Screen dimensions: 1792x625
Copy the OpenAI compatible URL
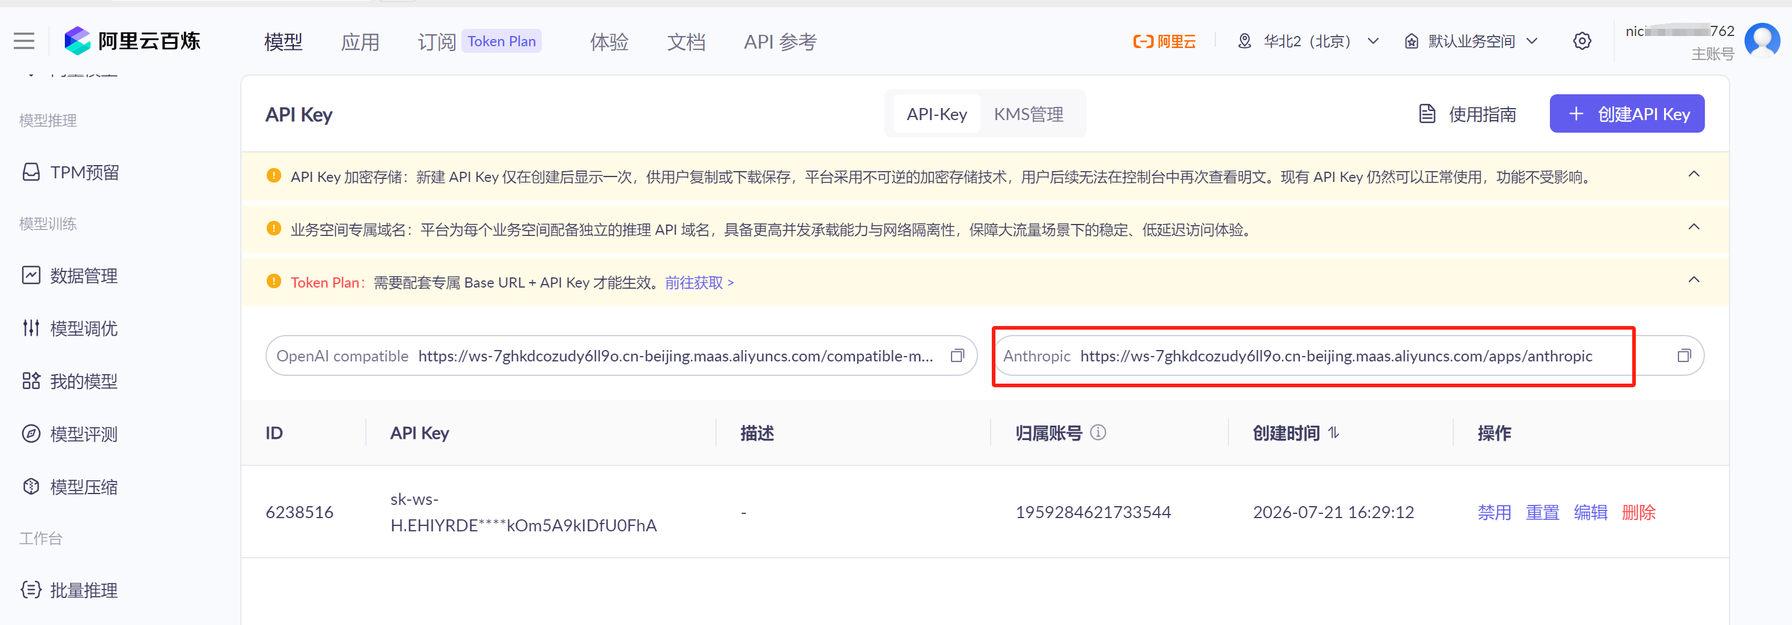(x=958, y=356)
